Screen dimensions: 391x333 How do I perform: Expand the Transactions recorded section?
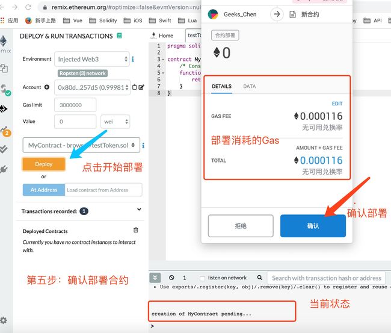point(139,210)
